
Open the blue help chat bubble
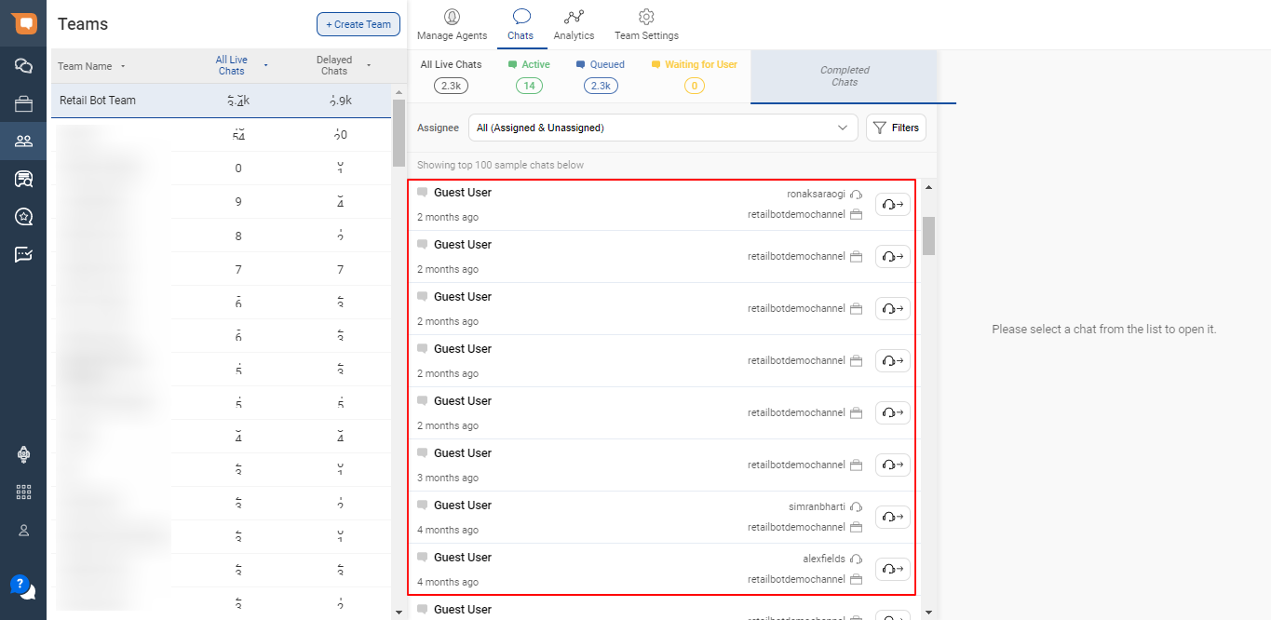(22, 586)
